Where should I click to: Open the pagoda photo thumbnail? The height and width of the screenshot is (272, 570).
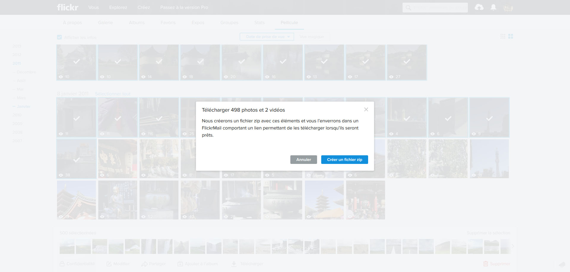(324, 200)
